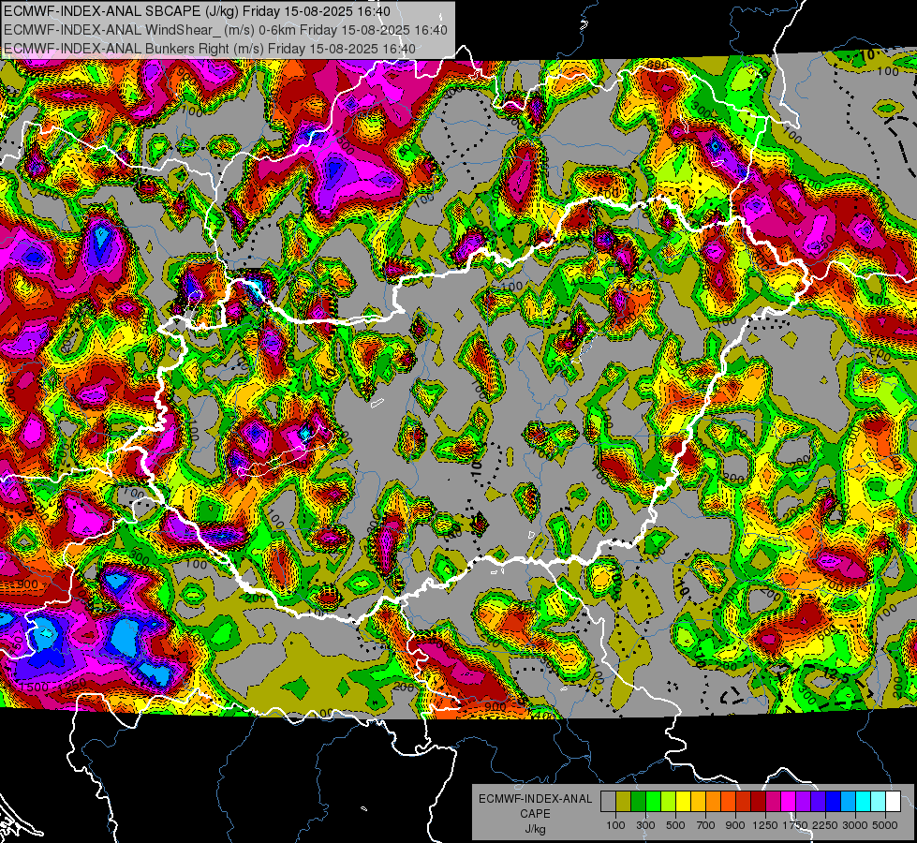The width and height of the screenshot is (917, 843).
Task: Select the olive legend swatch
Action: point(624,802)
